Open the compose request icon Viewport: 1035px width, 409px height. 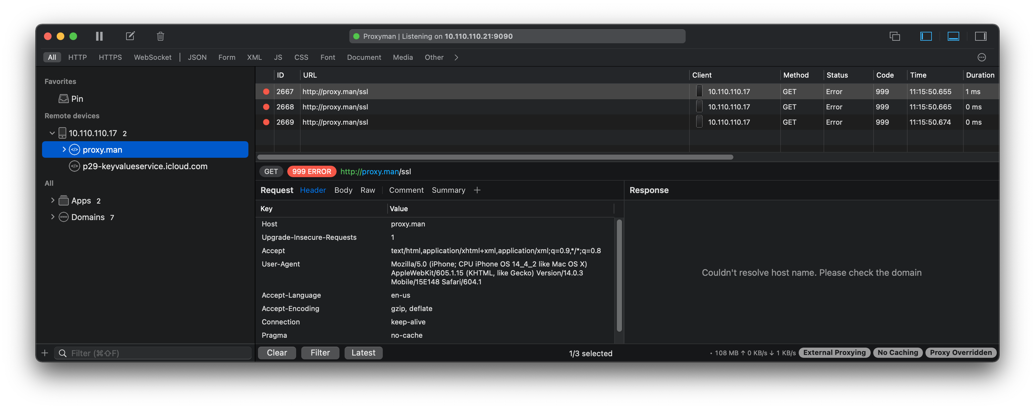pyautogui.click(x=130, y=36)
